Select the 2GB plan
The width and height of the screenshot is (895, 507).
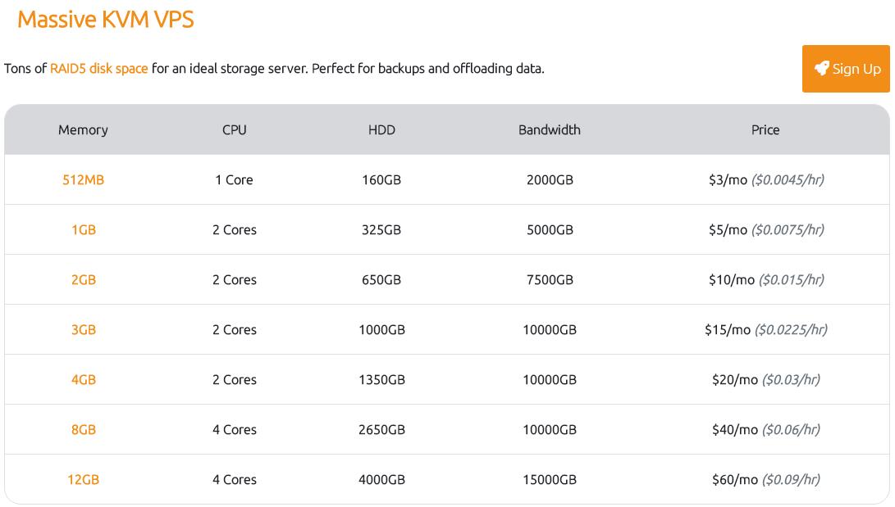[x=83, y=279]
